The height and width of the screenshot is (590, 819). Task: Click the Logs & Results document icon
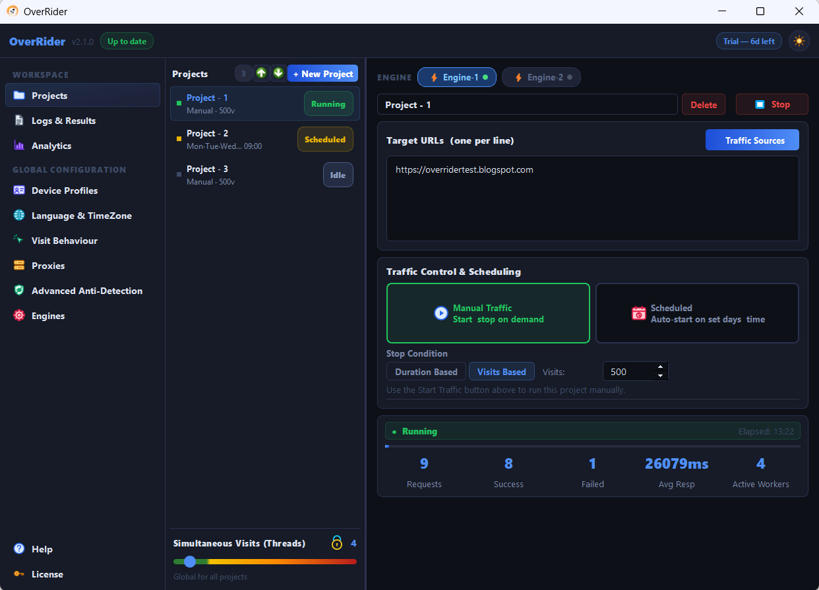[x=19, y=121]
